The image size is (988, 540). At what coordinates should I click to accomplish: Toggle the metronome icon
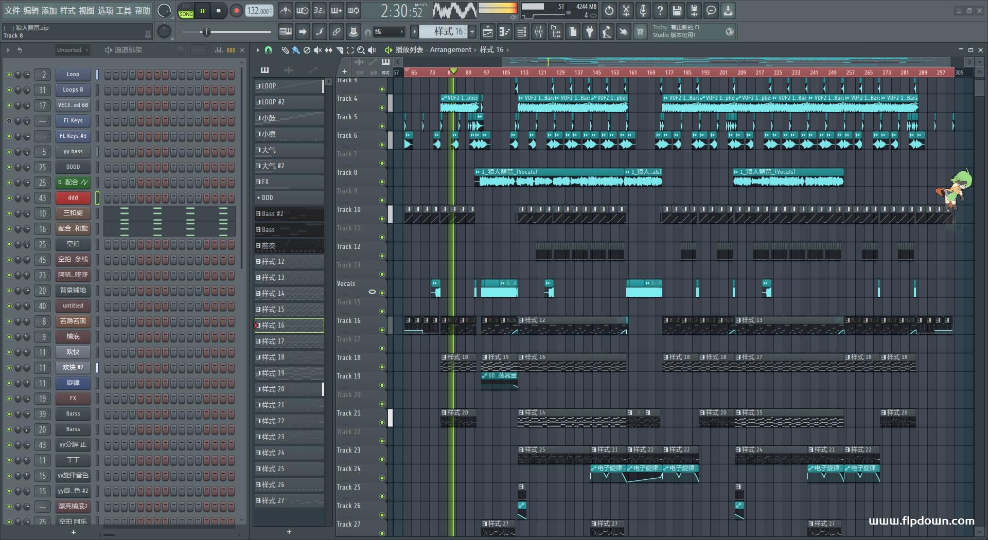[x=286, y=10]
